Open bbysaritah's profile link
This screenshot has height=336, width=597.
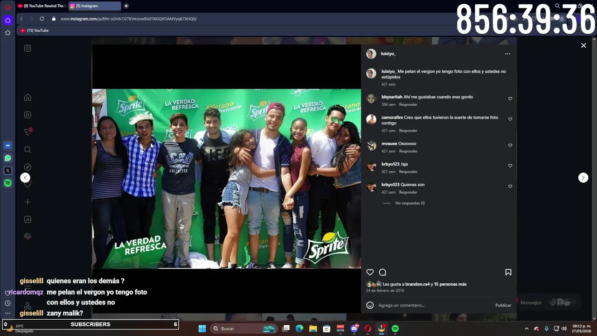point(392,97)
